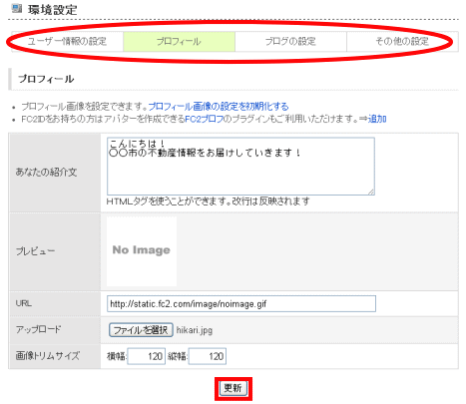Image resolution: width=466 pixels, height=404 pixels.
Task: Click the text area resize grip
Action: (371, 192)
